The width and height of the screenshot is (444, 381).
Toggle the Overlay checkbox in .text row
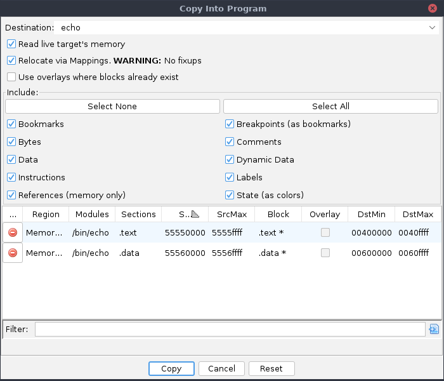point(325,233)
